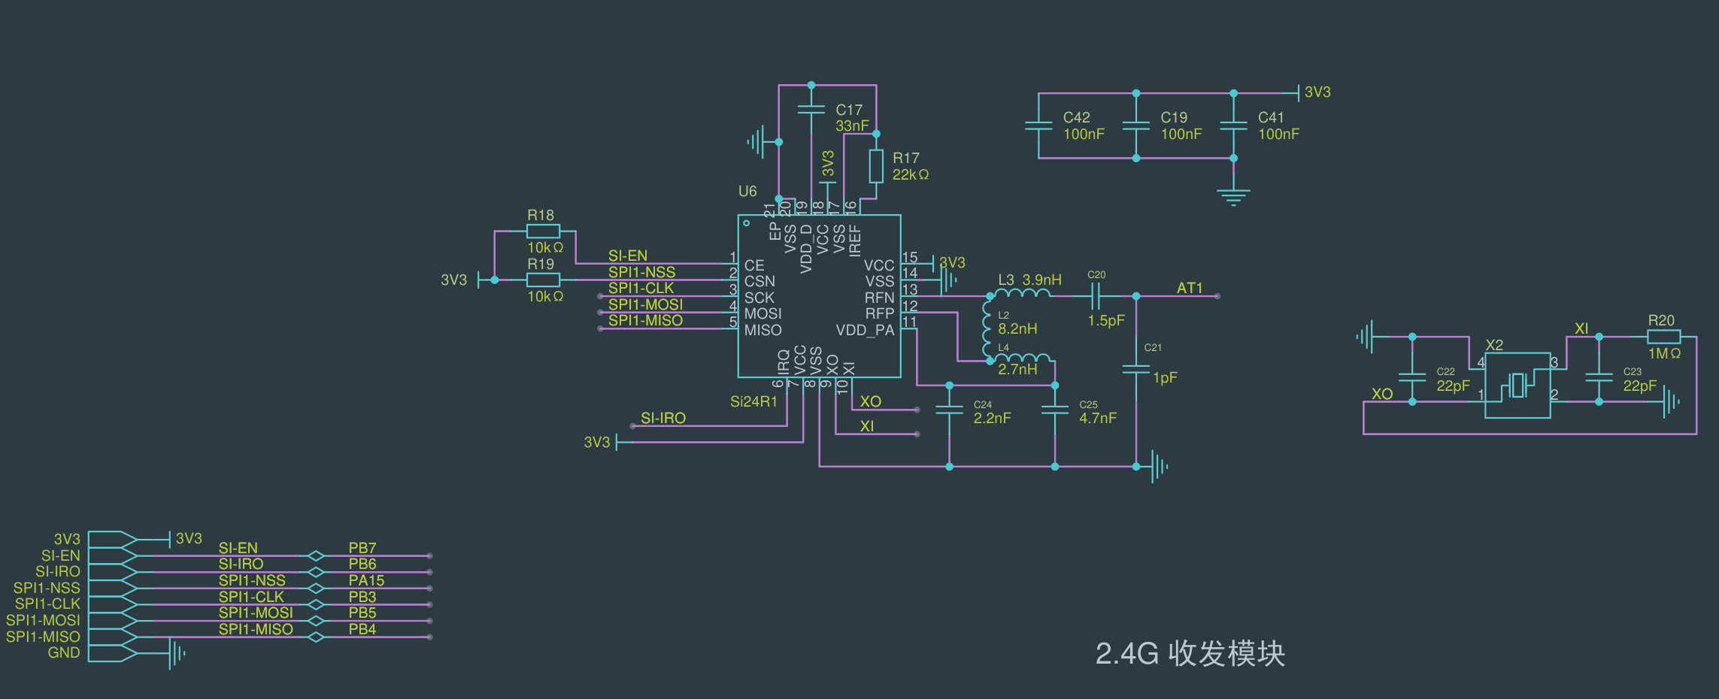Click the CSN pin name inside U6
This screenshot has width=1719, height=699.
click(x=759, y=281)
